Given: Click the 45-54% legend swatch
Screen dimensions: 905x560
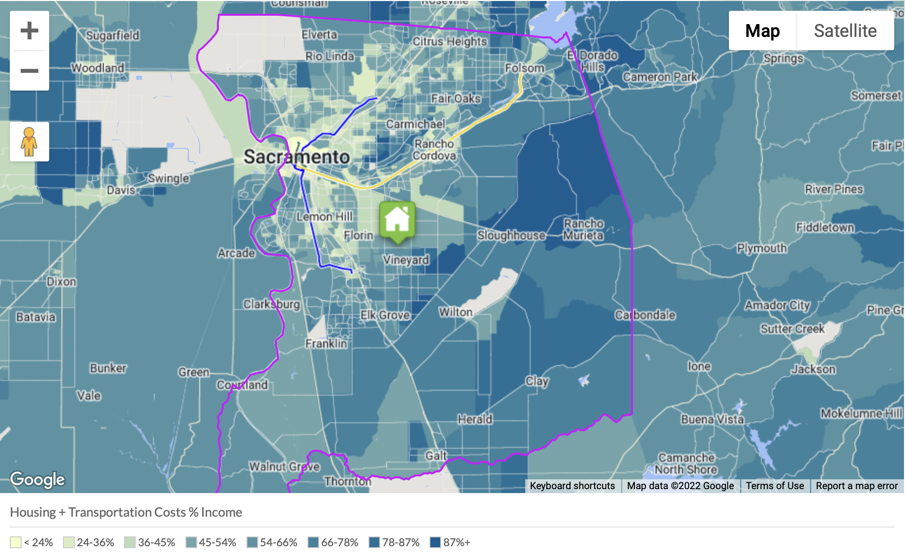Looking at the screenshot, I should pos(191,542).
